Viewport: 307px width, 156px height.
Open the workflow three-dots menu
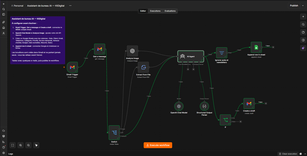[70, 6]
